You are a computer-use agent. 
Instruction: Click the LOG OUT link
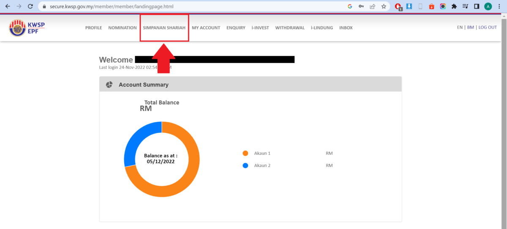coord(488,27)
